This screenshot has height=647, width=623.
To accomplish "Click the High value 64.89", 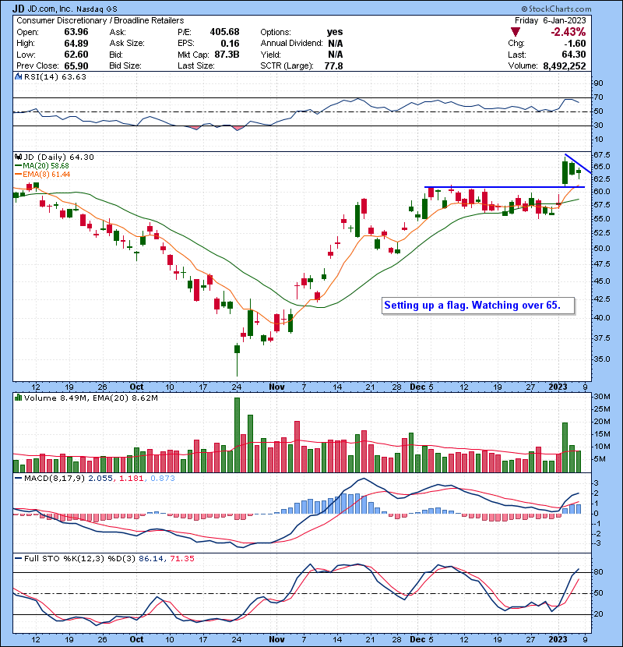I will click(x=76, y=44).
